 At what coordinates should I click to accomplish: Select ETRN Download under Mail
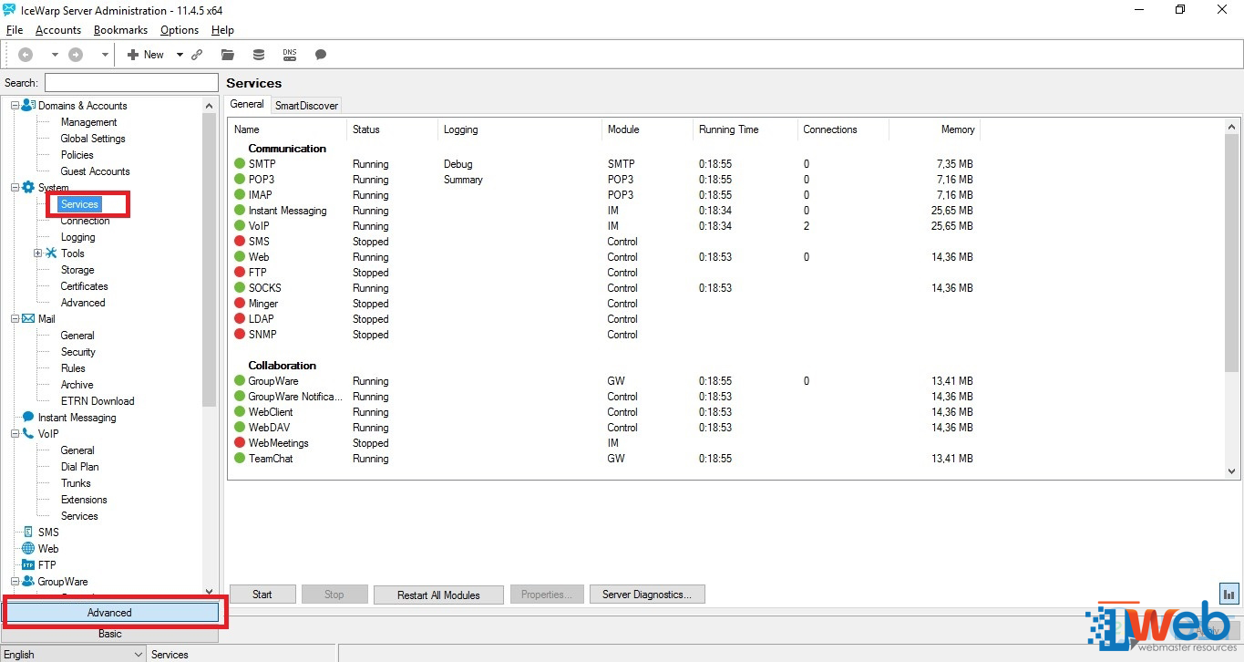click(98, 401)
